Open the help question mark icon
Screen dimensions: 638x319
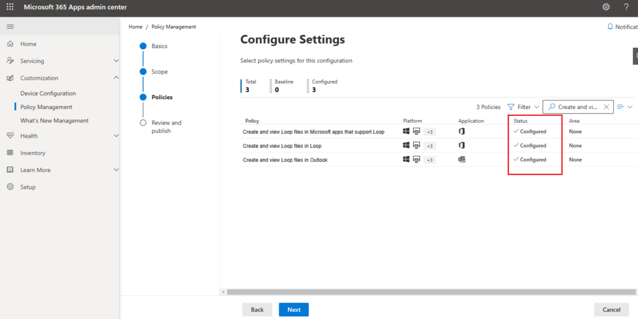(626, 7)
